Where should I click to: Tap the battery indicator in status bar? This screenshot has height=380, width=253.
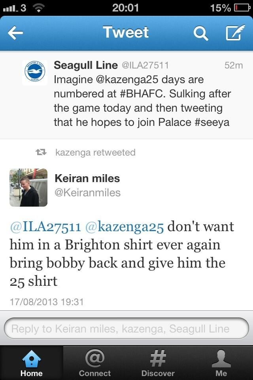tap(242, 8)
